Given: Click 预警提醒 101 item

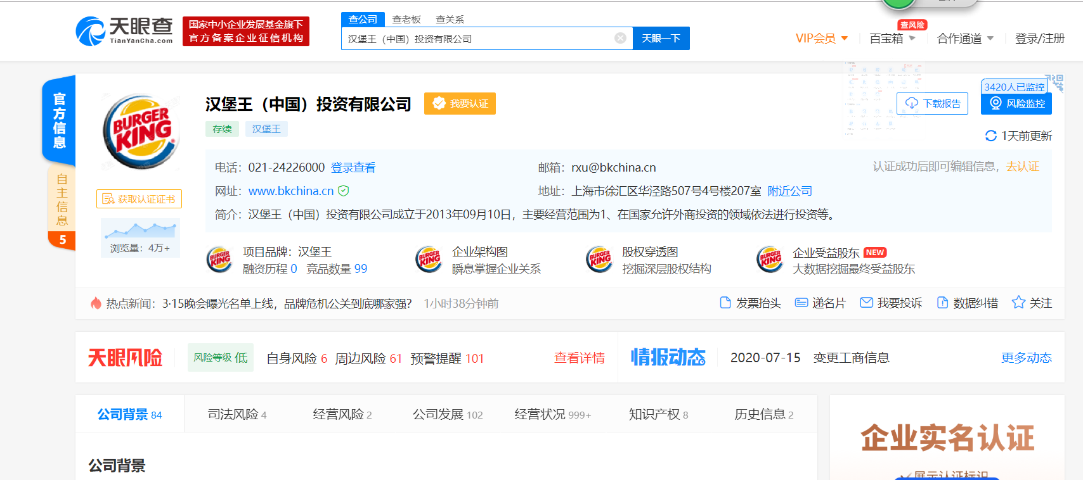Looking at the screenshot, I should (447, 358).
